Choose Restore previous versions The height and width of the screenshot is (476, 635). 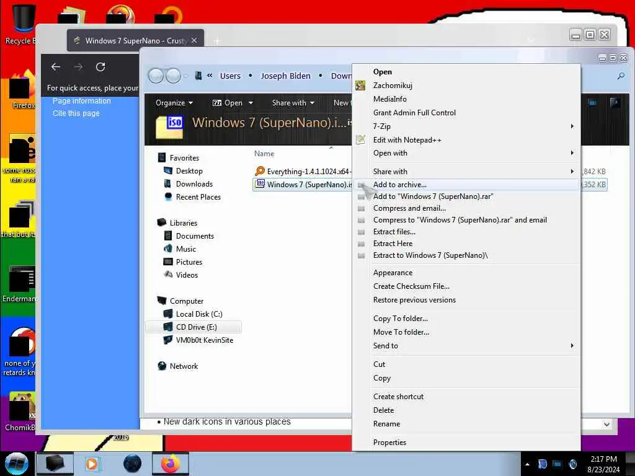pyautogui.click(x=466, y=300)
